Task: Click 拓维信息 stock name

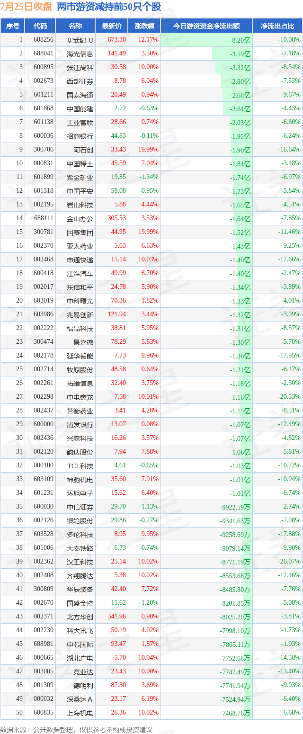Action: 80,383
